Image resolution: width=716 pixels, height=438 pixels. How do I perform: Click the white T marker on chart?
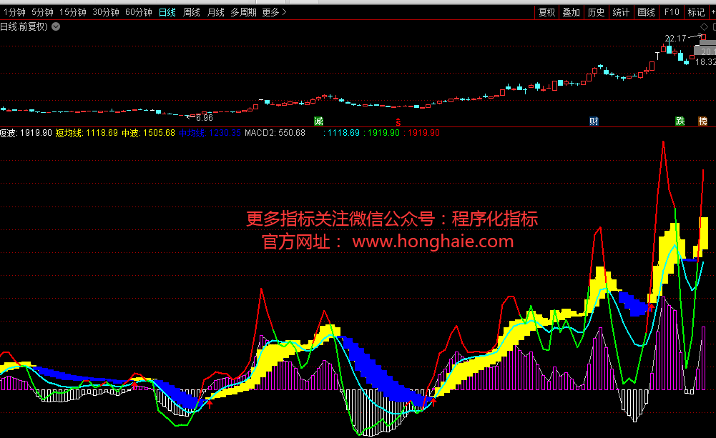(x=657, y=54)
